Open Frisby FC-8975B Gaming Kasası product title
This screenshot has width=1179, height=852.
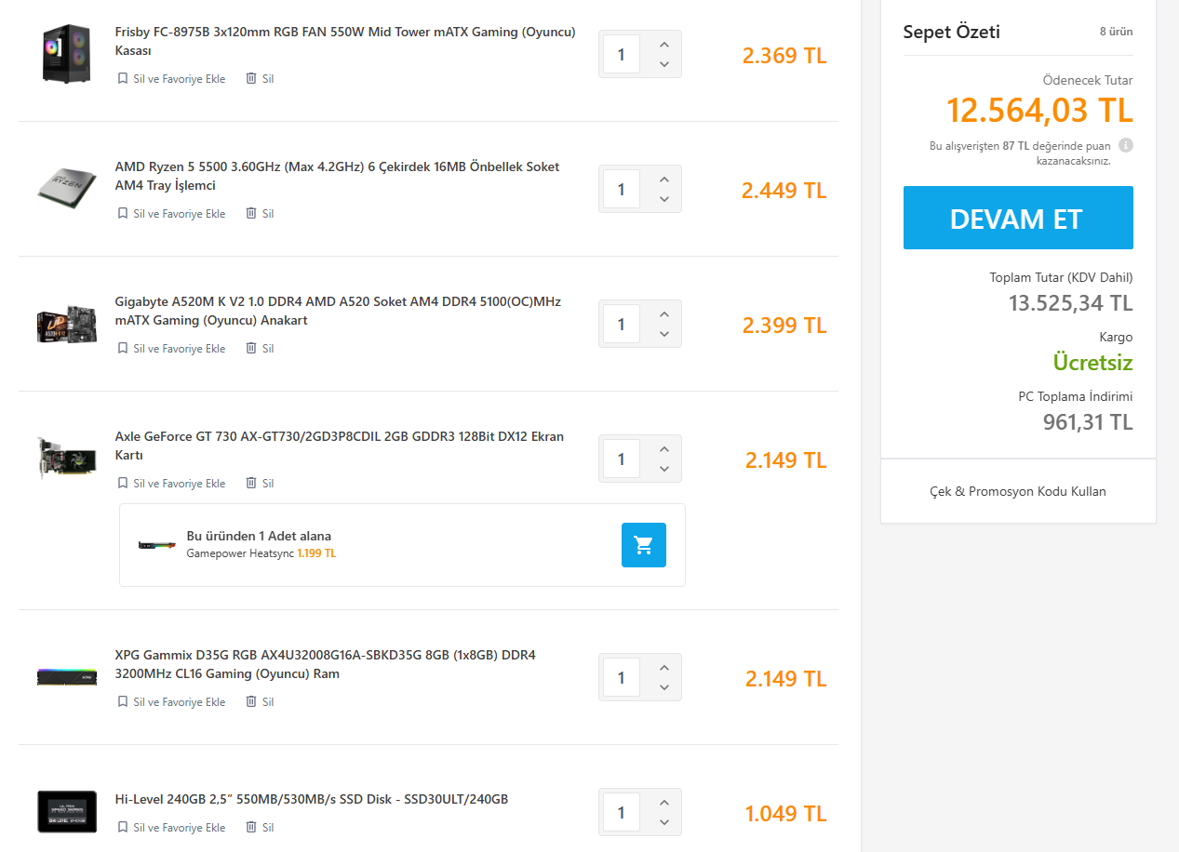[x=345, y=41]
